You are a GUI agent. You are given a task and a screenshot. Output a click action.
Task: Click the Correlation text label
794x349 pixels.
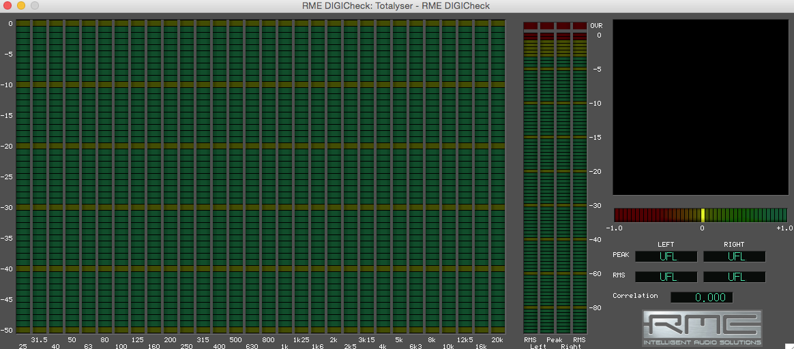coord(635,295)
